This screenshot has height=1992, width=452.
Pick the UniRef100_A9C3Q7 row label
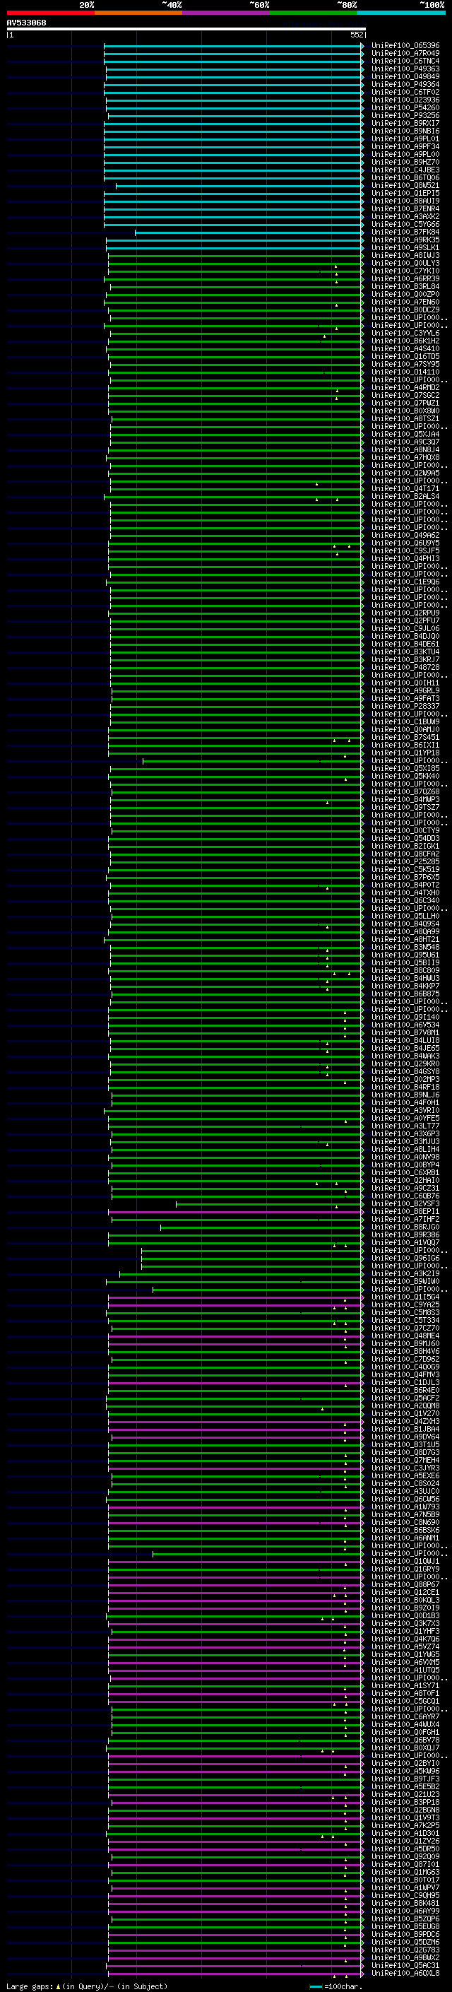coord(405,442)
